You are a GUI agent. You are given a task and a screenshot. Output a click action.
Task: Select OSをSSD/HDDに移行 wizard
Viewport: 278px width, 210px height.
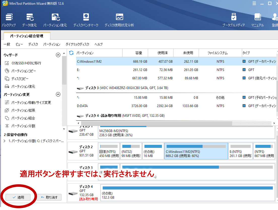pos(23,63)
